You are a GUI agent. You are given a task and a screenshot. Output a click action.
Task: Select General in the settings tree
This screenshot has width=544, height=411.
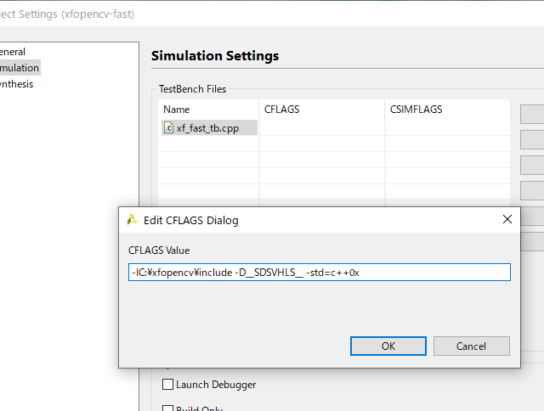(13, 52)
